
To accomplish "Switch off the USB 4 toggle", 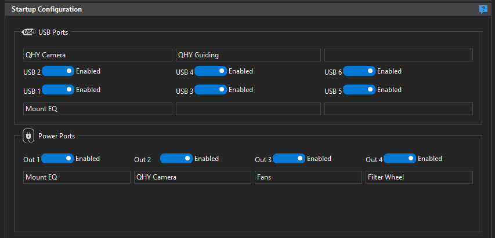I will 211,71.
